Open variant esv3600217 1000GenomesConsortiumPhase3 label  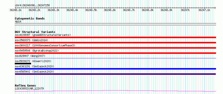[45, 45]
